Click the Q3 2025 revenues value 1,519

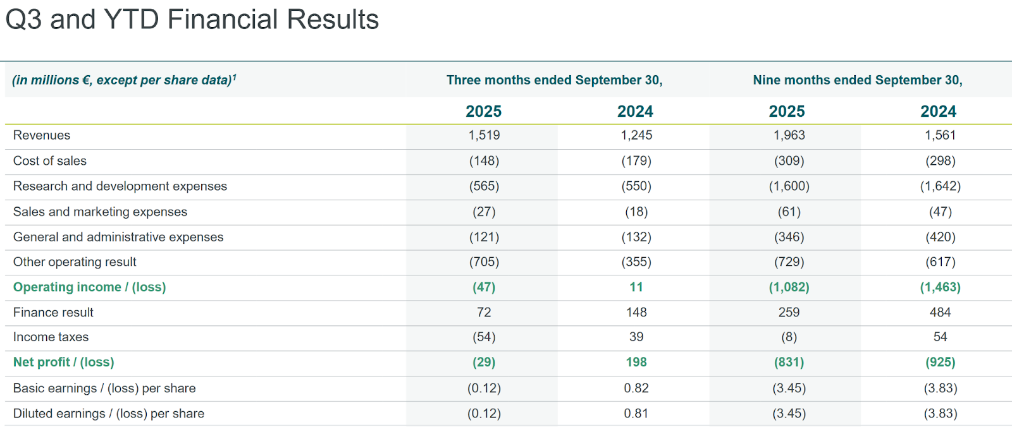(x=484, y=135)
